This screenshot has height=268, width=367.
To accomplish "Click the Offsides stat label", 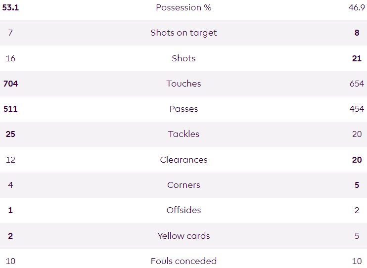I will point(183,210).
